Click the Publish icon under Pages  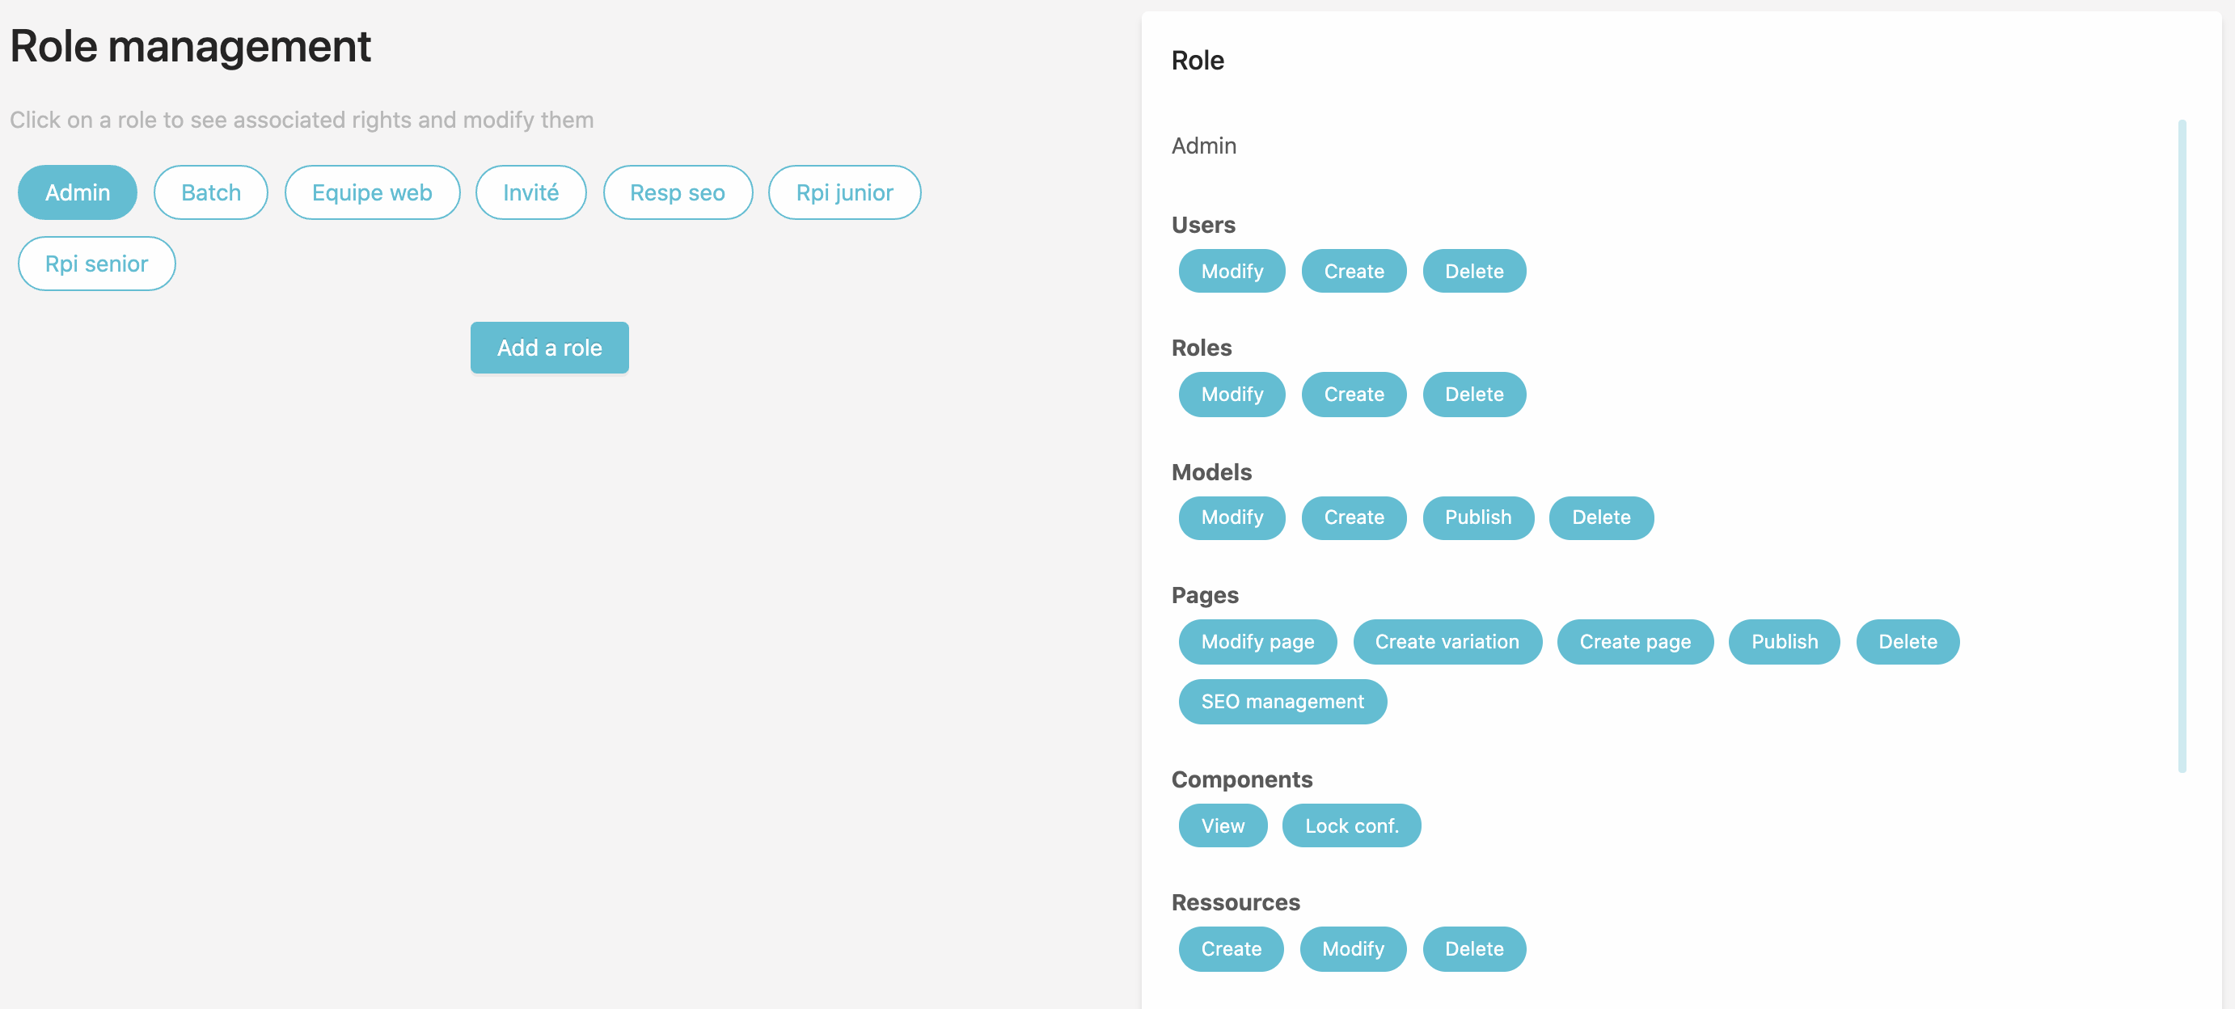tap(1783, 641)
